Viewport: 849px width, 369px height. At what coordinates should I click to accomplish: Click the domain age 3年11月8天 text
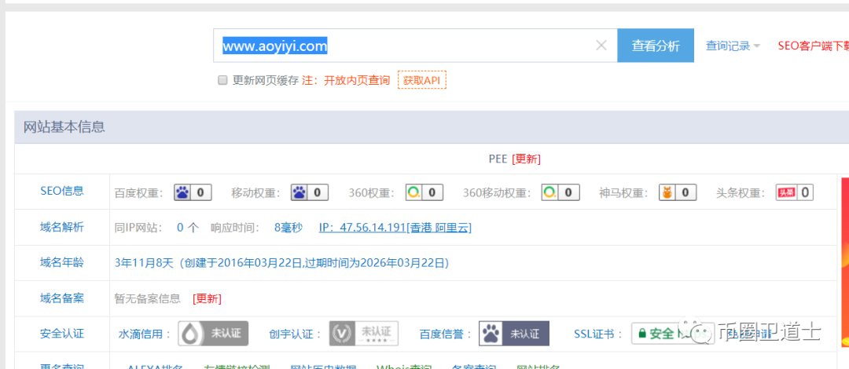coord(144,263)
